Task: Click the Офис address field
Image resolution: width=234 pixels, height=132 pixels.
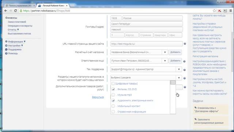Action: [175, 35]
